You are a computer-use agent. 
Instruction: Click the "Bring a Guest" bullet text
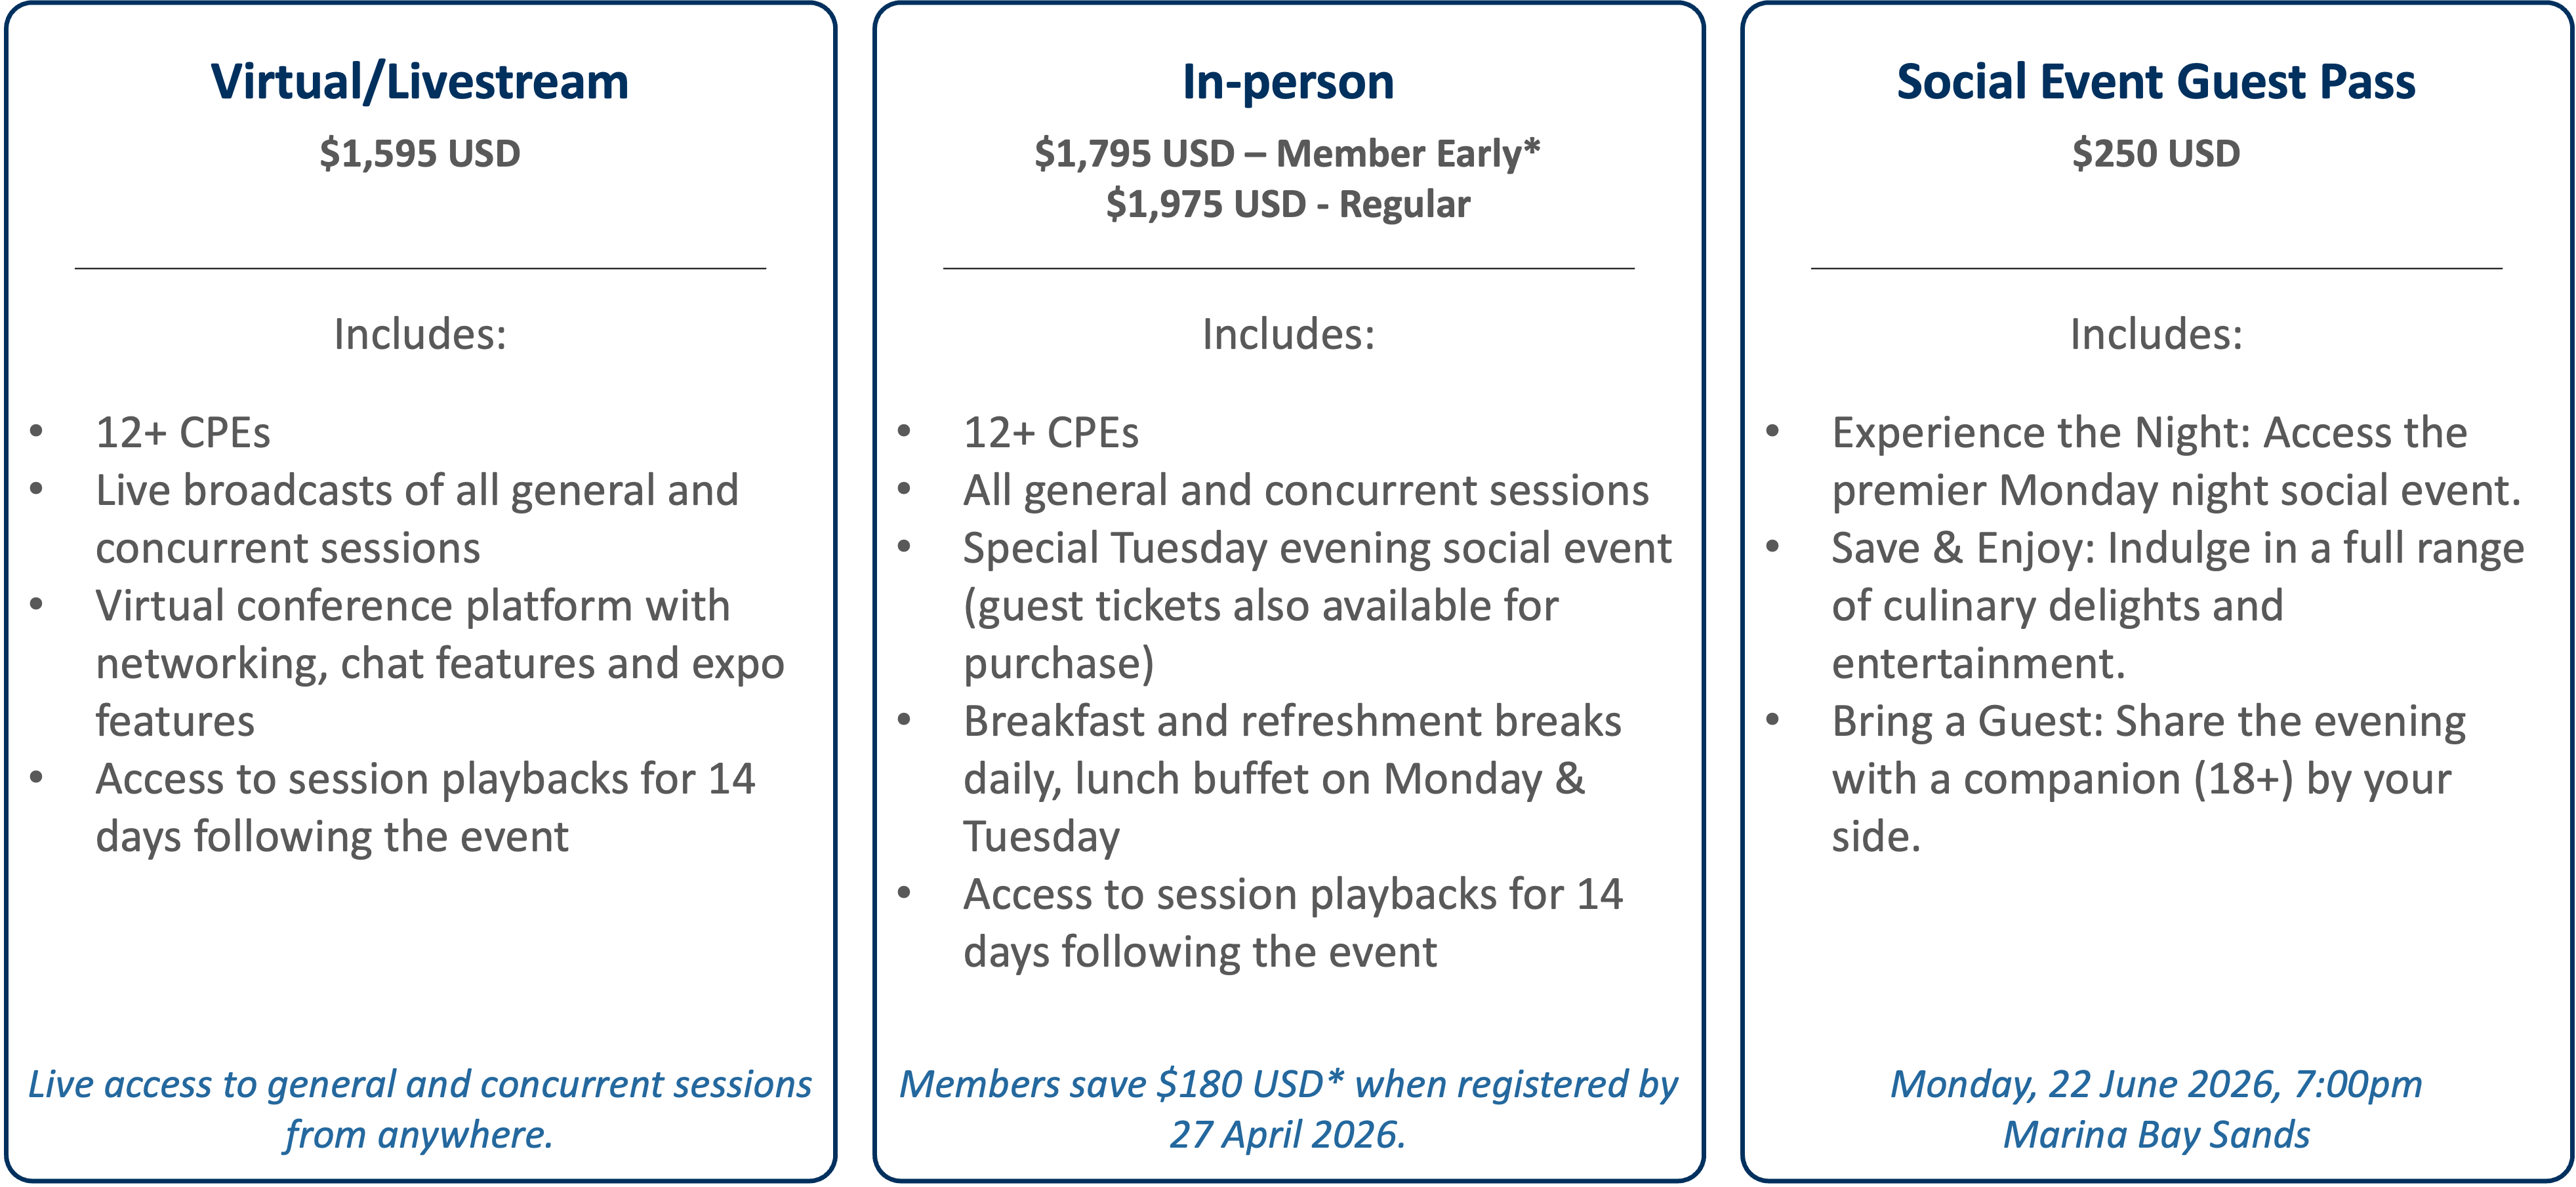[2149, 722]
